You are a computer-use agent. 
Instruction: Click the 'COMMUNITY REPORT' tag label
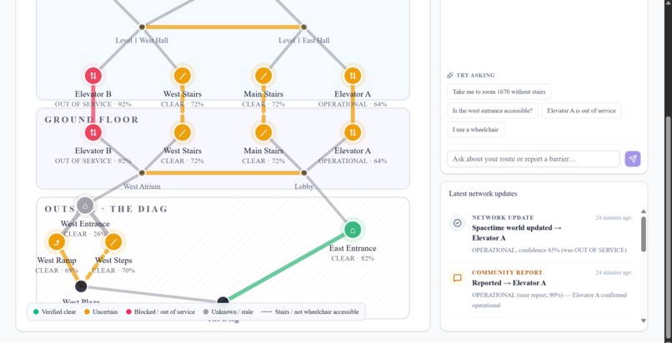click(508, 272)
